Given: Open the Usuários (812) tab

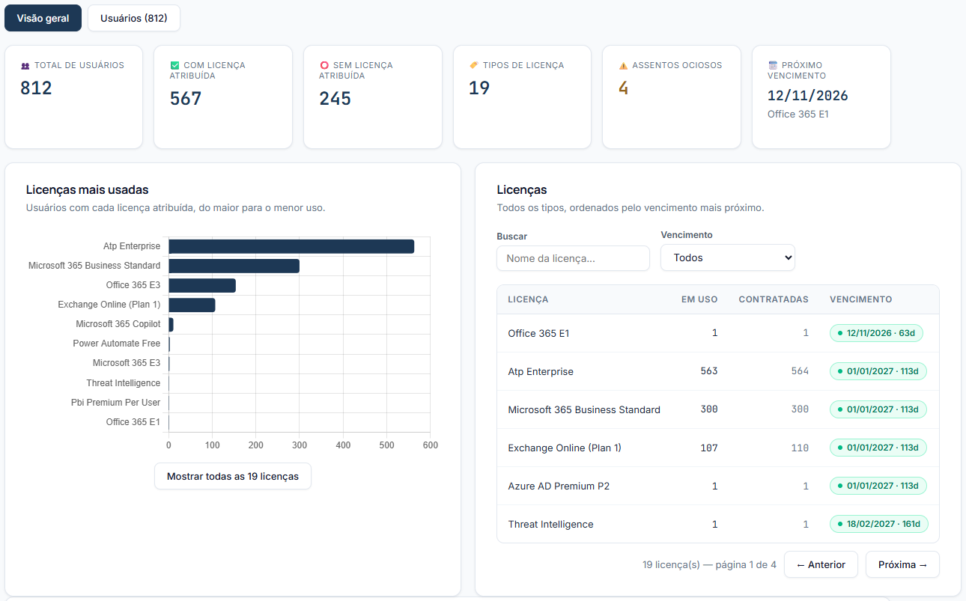Looking at the screenshot, I should [134, 18].
